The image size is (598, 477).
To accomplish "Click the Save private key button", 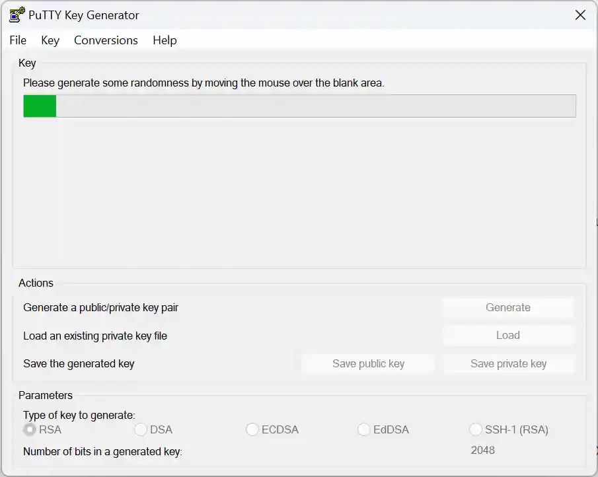I will [x=509, y=363].
